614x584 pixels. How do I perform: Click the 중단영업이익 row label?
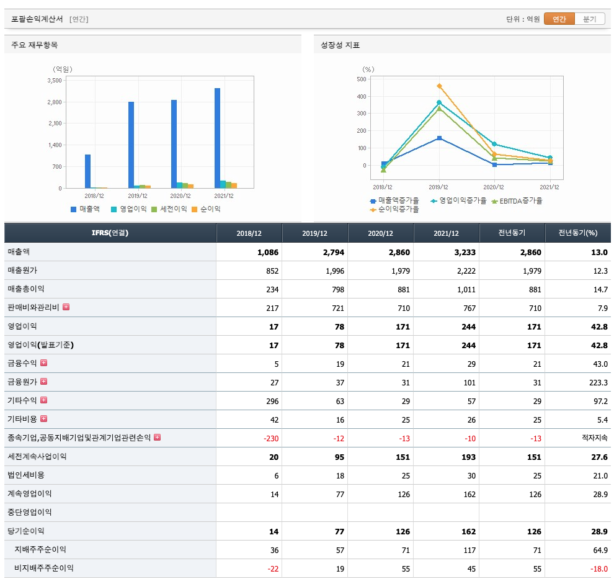point(30,512)
